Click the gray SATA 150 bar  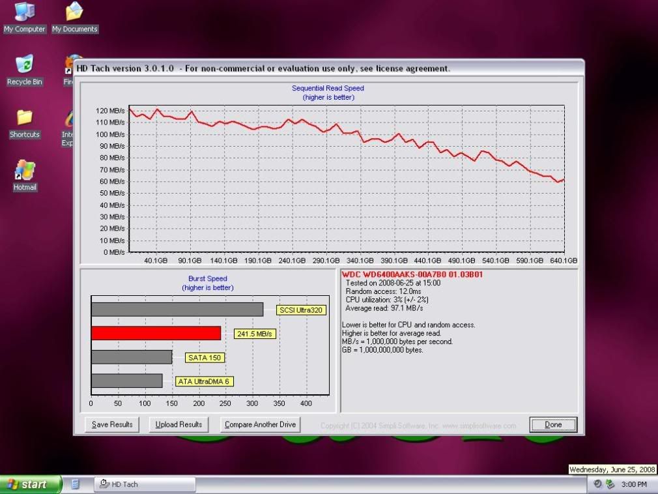[x=132, y=357]
